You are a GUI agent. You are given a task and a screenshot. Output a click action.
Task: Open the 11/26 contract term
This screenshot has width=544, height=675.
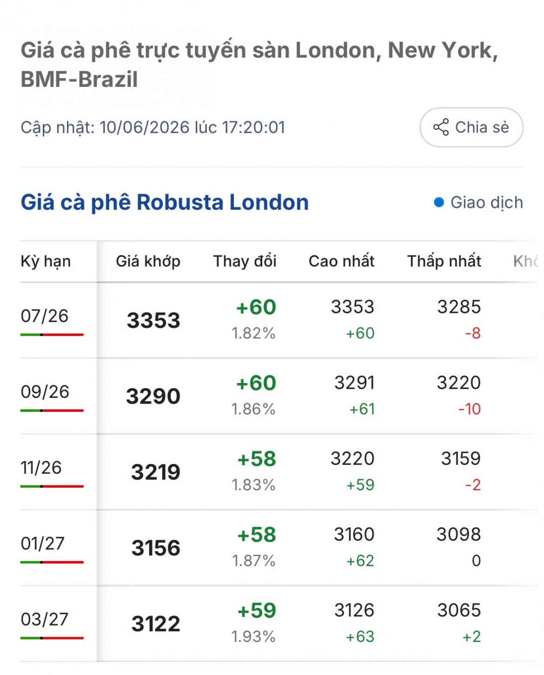41,468
